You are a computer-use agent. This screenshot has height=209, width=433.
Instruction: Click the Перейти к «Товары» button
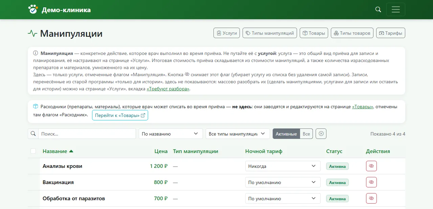coord(120,115)
